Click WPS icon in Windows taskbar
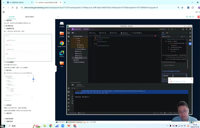Viewport: 200px width, 128px height. (69, 126)
